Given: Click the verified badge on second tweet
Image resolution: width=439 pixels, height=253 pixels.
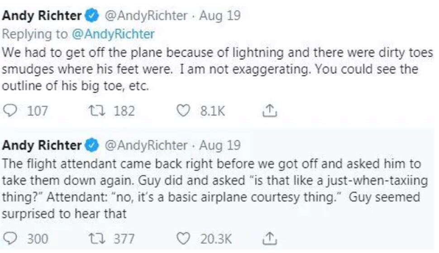Looking at the screenshot, I should [92, 145].
